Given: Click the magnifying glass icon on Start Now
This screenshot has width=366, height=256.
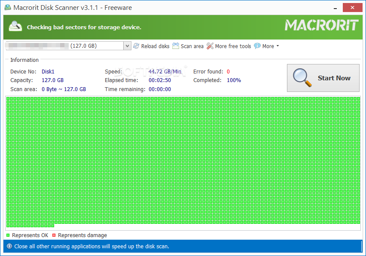Looking at the screenshot, I should (x=302, y=78).
